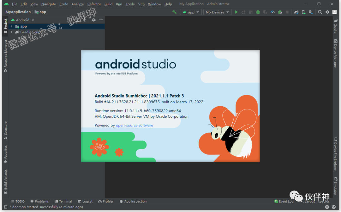Click the app breadcrumb in navigation bar

(40, 12)
